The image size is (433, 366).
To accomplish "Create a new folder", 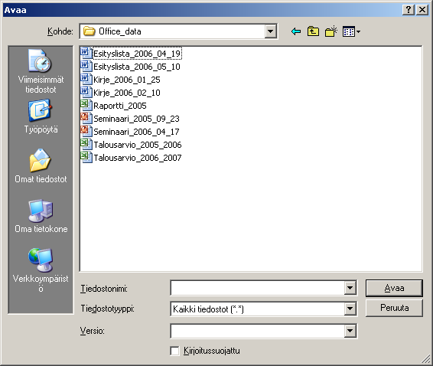I will coord(330,31).
